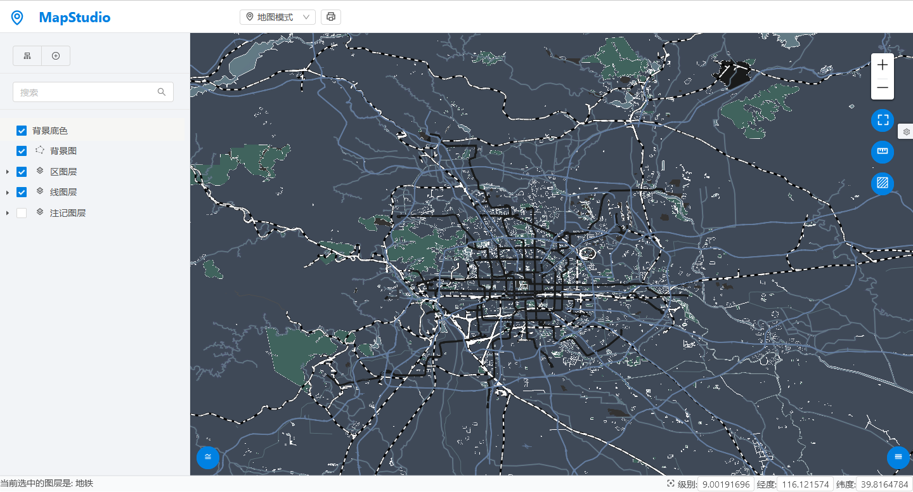Select the 背景图 layer label
913x492 pixels.
click(63, 151)
